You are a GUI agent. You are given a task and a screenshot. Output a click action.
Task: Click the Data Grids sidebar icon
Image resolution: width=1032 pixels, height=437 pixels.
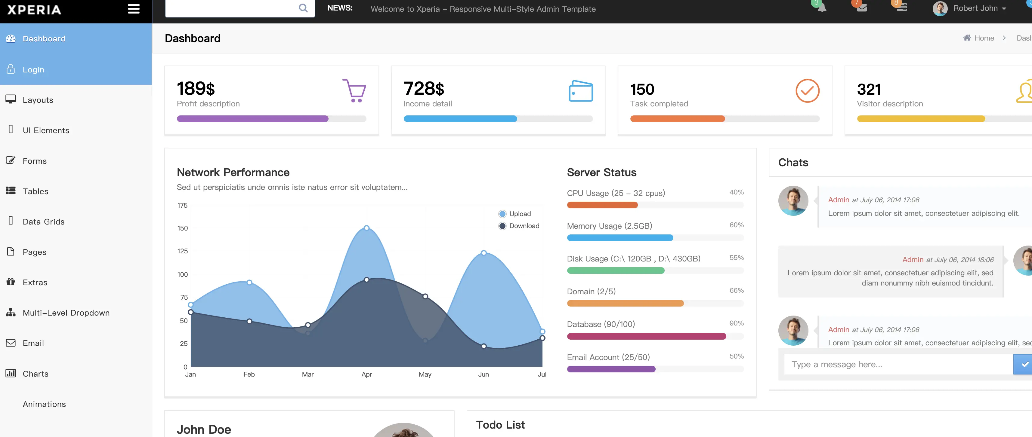[x=11, y=221]
